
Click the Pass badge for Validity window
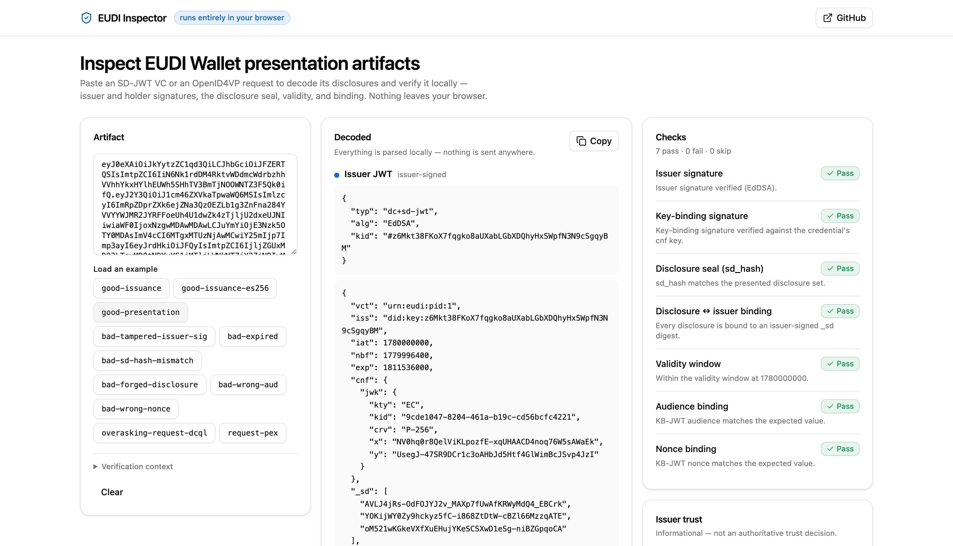tap(840, 364)
